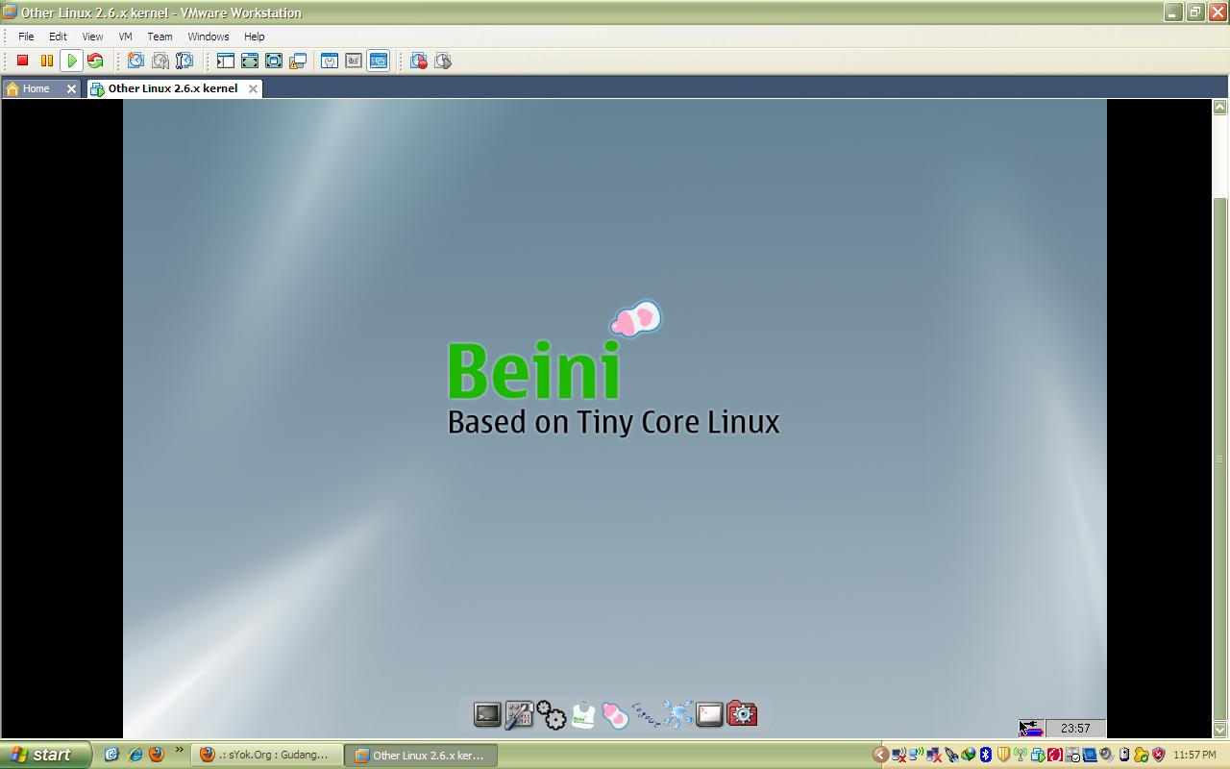The width and height of the screenshot is (1230, 769).
Task: Click the battery power tray icon
Action: 1123,755
